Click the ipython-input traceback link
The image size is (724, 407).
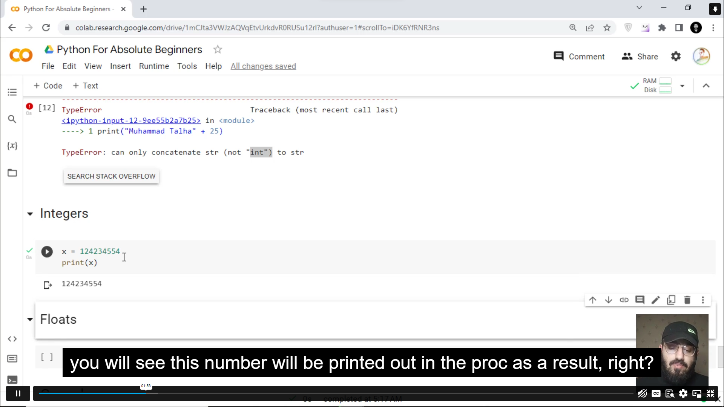(131, 120)
